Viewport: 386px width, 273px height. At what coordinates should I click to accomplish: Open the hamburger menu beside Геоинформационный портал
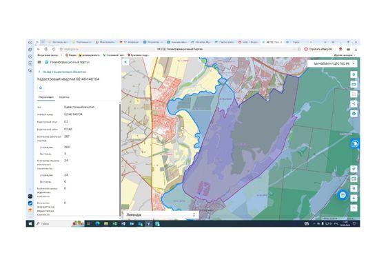pos(39,62)
